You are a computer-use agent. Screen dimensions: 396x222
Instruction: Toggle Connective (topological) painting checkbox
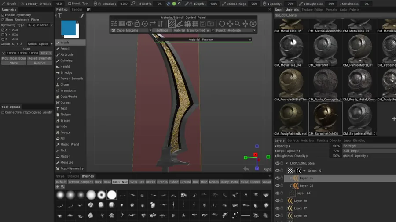tap(3, 112)
